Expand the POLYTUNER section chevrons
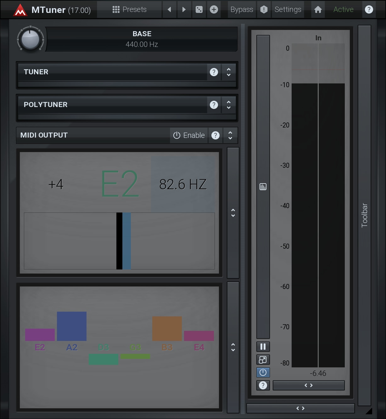Viewport: 386px width, 419px height. 229,105
